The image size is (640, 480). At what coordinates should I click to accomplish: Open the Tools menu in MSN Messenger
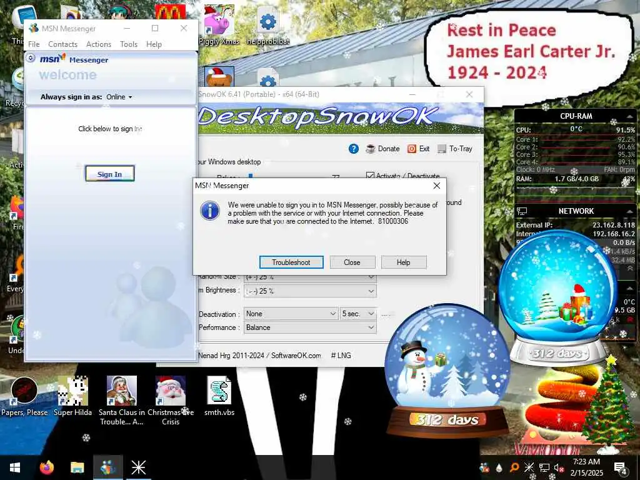pyautogui.click(x=129, y=44)
